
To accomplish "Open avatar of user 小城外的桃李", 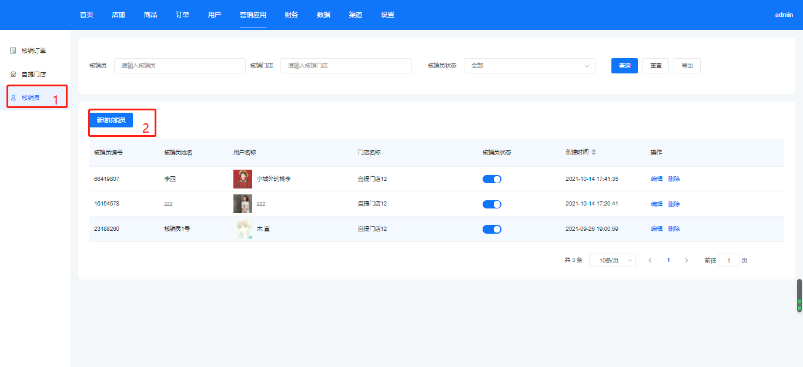I will click(242, 179).
